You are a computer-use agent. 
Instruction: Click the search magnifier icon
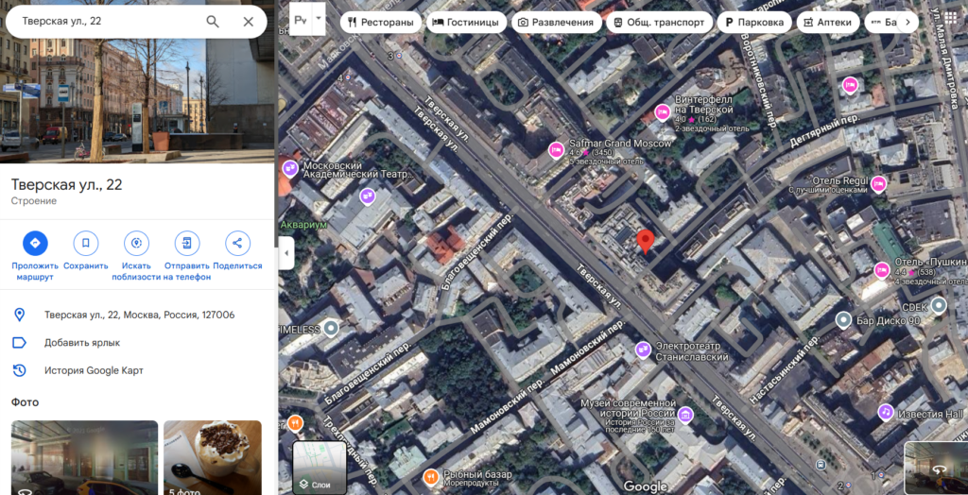click(213, 21)
